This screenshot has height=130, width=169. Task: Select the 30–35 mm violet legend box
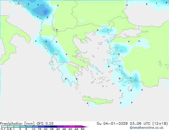coord(60,127)
